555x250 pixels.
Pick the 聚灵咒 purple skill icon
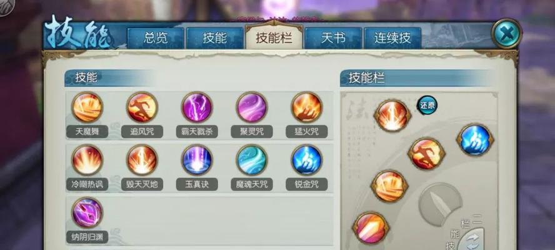click(x=252, y=107)
